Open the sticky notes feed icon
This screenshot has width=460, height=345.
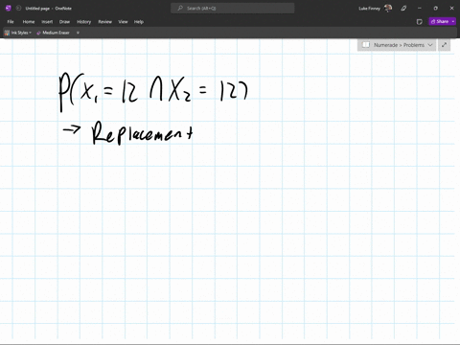pyautogui.click(x=420, y=22)
